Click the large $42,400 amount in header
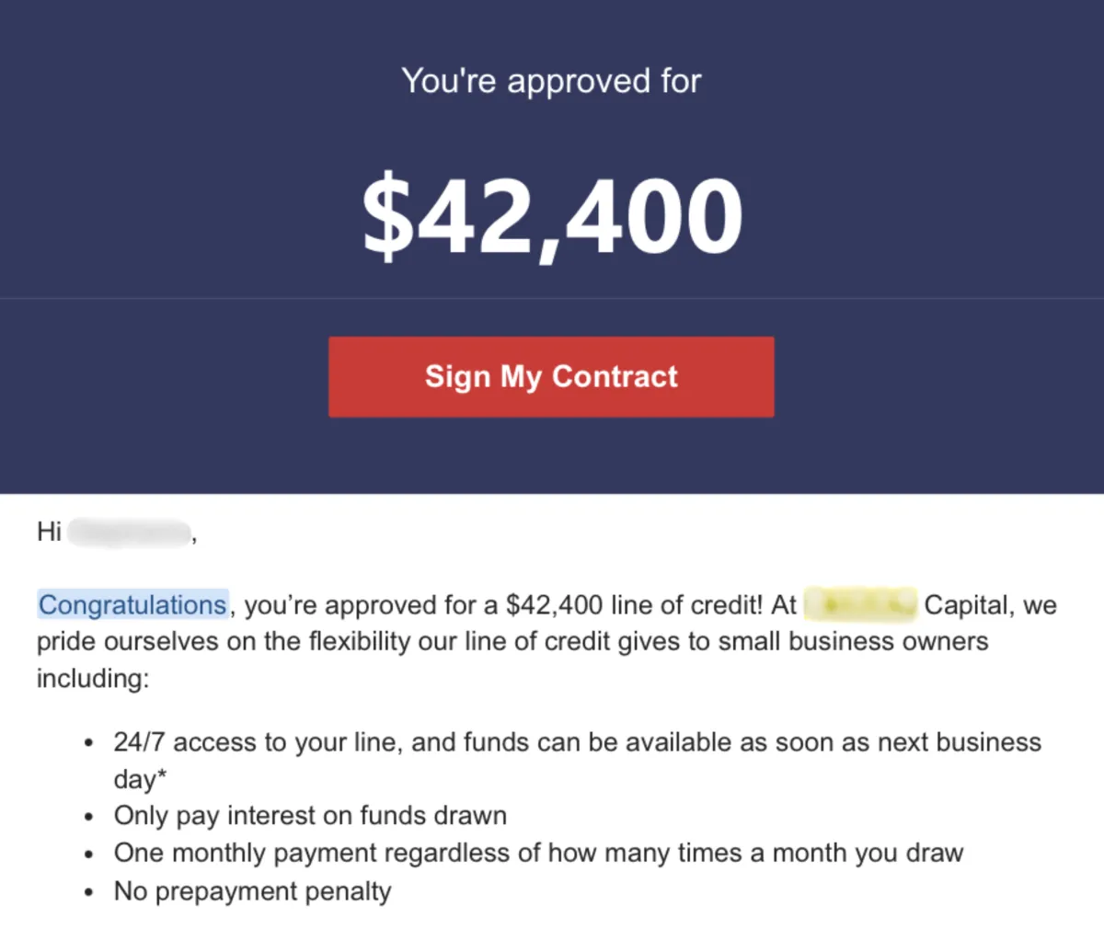Screen dimensions: 1104x952 pos(552,217)
